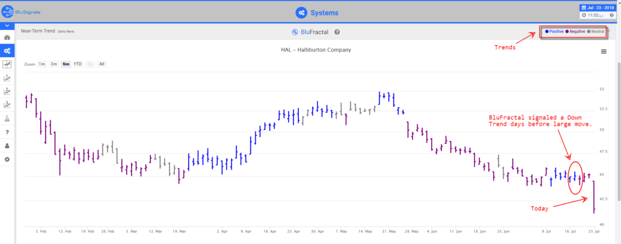Viewport: 621px width, 244px height.
Task: Click the BluFractal heading text
Action: click(x=315, y=32)
